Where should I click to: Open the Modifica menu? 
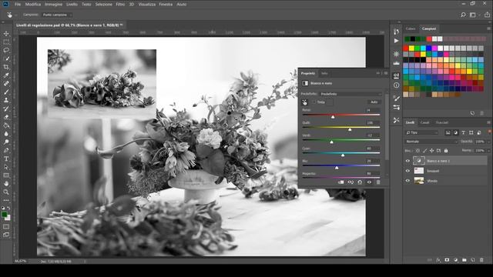33,5
